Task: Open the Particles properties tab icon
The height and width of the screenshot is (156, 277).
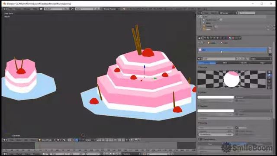Action: [x=237, y=38]
